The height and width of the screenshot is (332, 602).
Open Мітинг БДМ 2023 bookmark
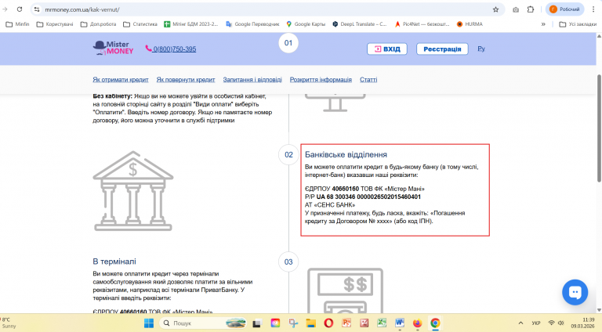[x=190, y=24]
